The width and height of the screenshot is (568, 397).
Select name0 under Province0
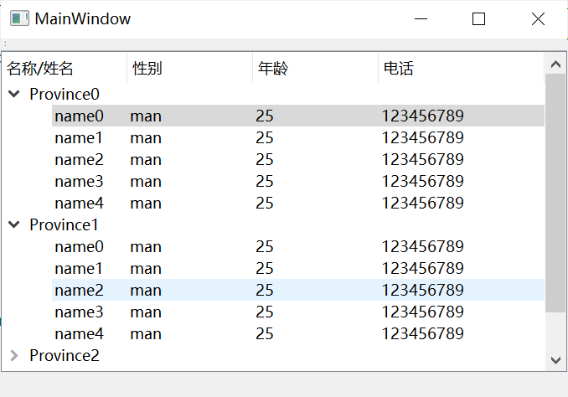click(x=79, y=116)
